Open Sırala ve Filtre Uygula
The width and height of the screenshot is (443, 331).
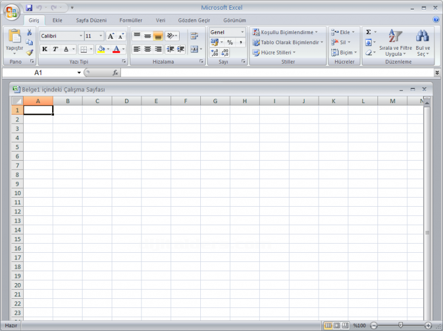point(395,42)
